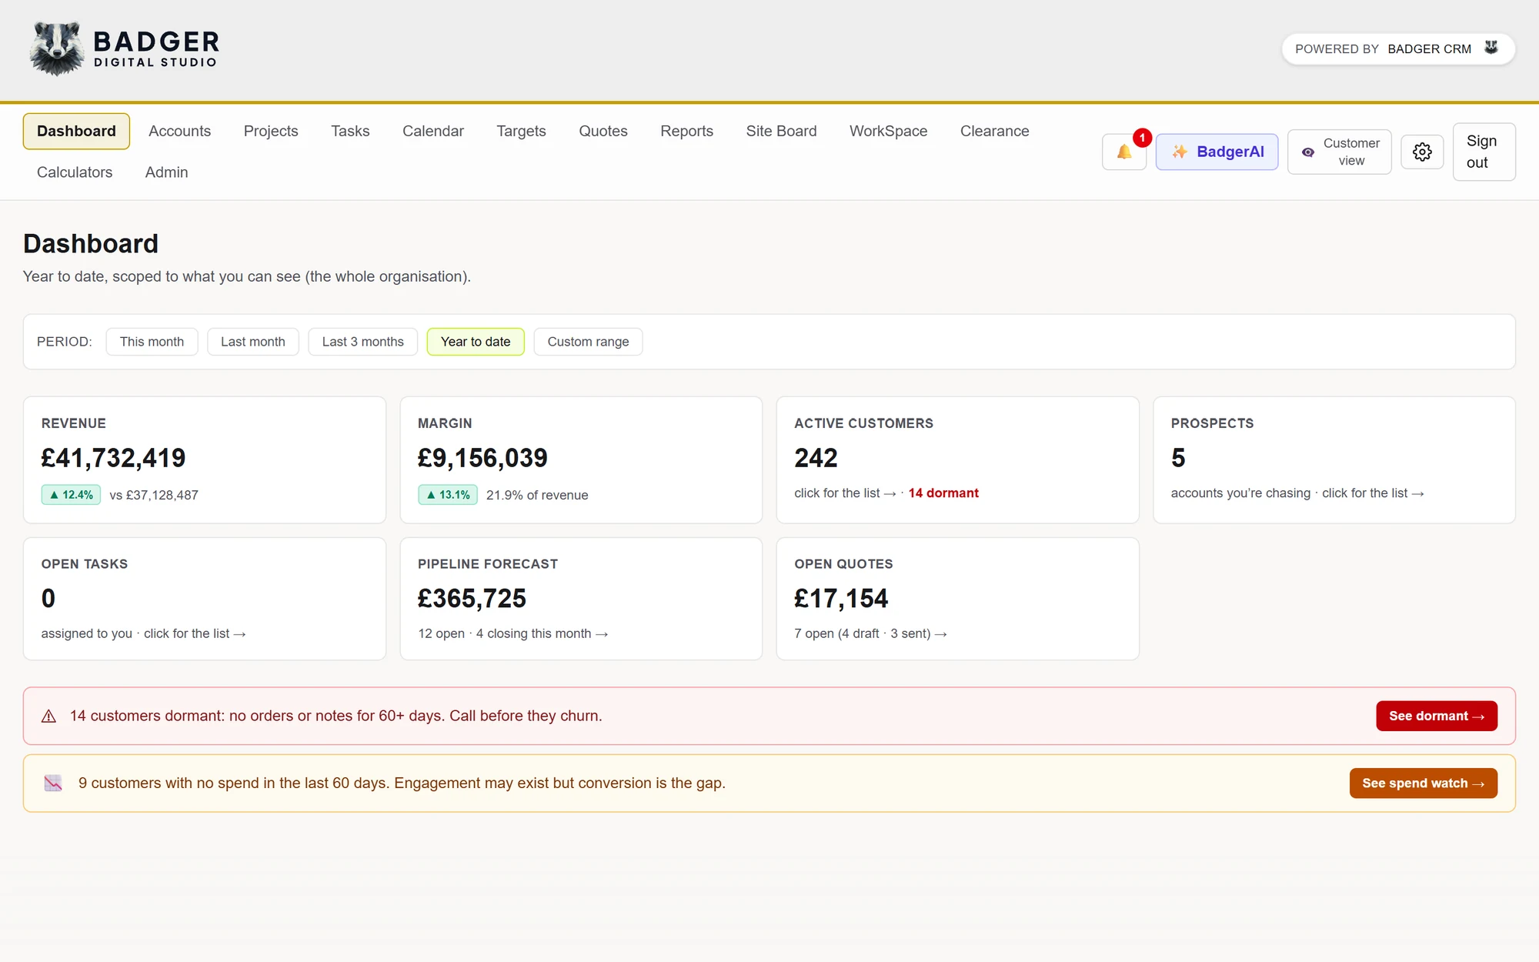This screenshot has height=962, width=1539.
Task: Open the Tasks tab
Action: coord(350,131)
